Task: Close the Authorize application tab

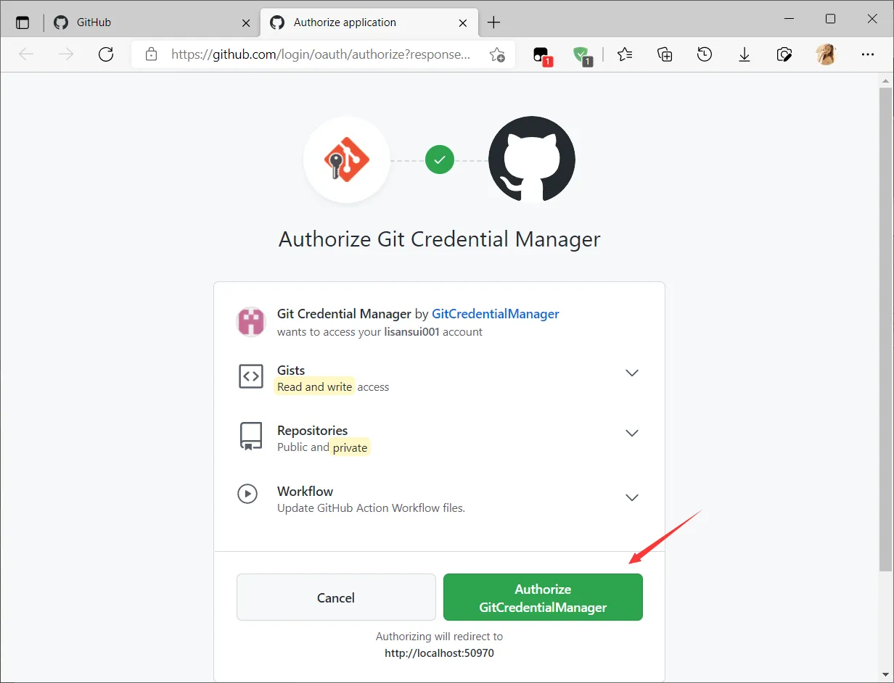Action: 463,22
